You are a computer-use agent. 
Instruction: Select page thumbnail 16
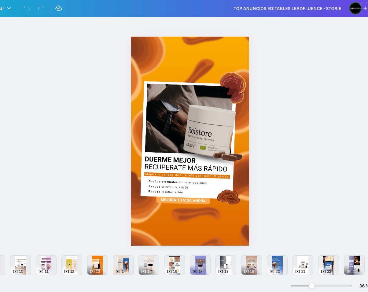[175, 265]
